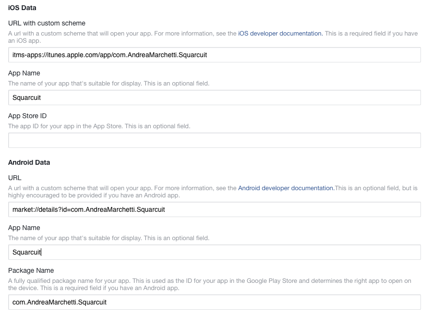The height and width of the screenshot is (316, 432).
Task: Click the 'URL with custom scheme' label
Action: pyautogui.click(x=47, y=23)
